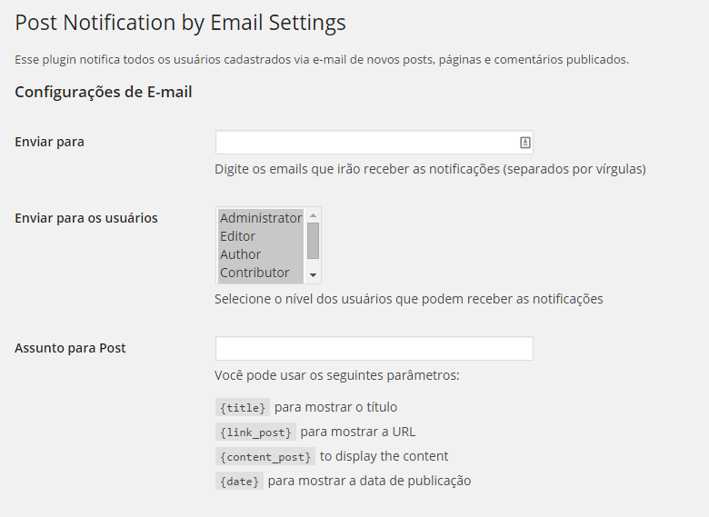Click the {date} parameter code tag

pyautogui.click(x=239, y=481)
